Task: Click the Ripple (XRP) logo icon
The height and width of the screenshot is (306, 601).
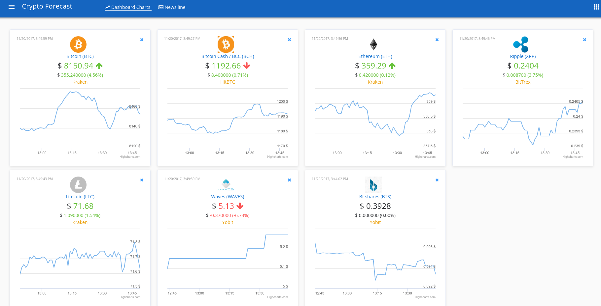Action: click(x=521, y=44)
